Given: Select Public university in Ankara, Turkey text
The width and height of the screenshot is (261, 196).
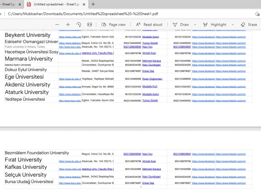Looking at the screenshot, I should 25,47.
